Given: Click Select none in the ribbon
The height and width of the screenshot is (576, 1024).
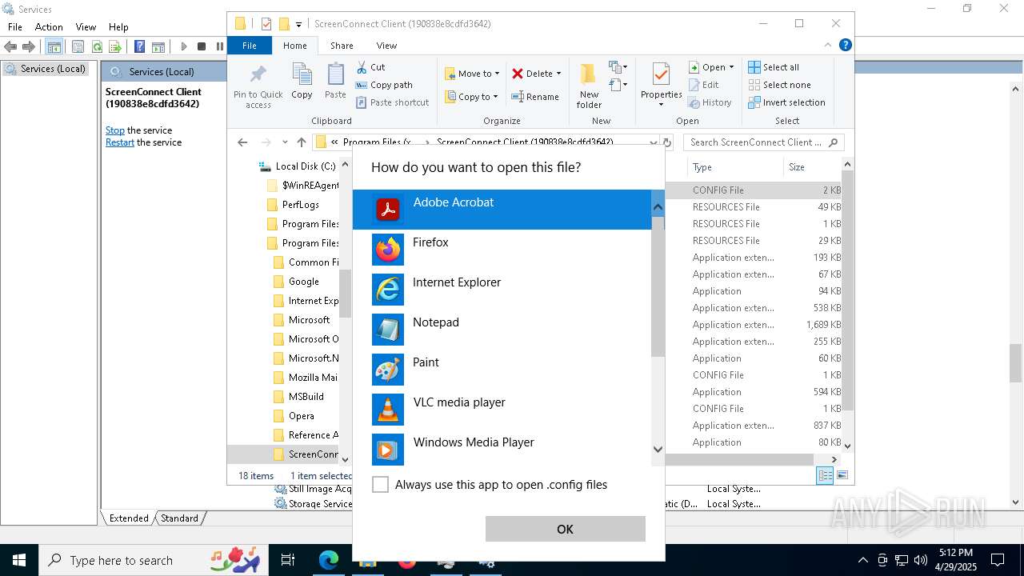Looking at the screenshot, I should tap(779, 85).
